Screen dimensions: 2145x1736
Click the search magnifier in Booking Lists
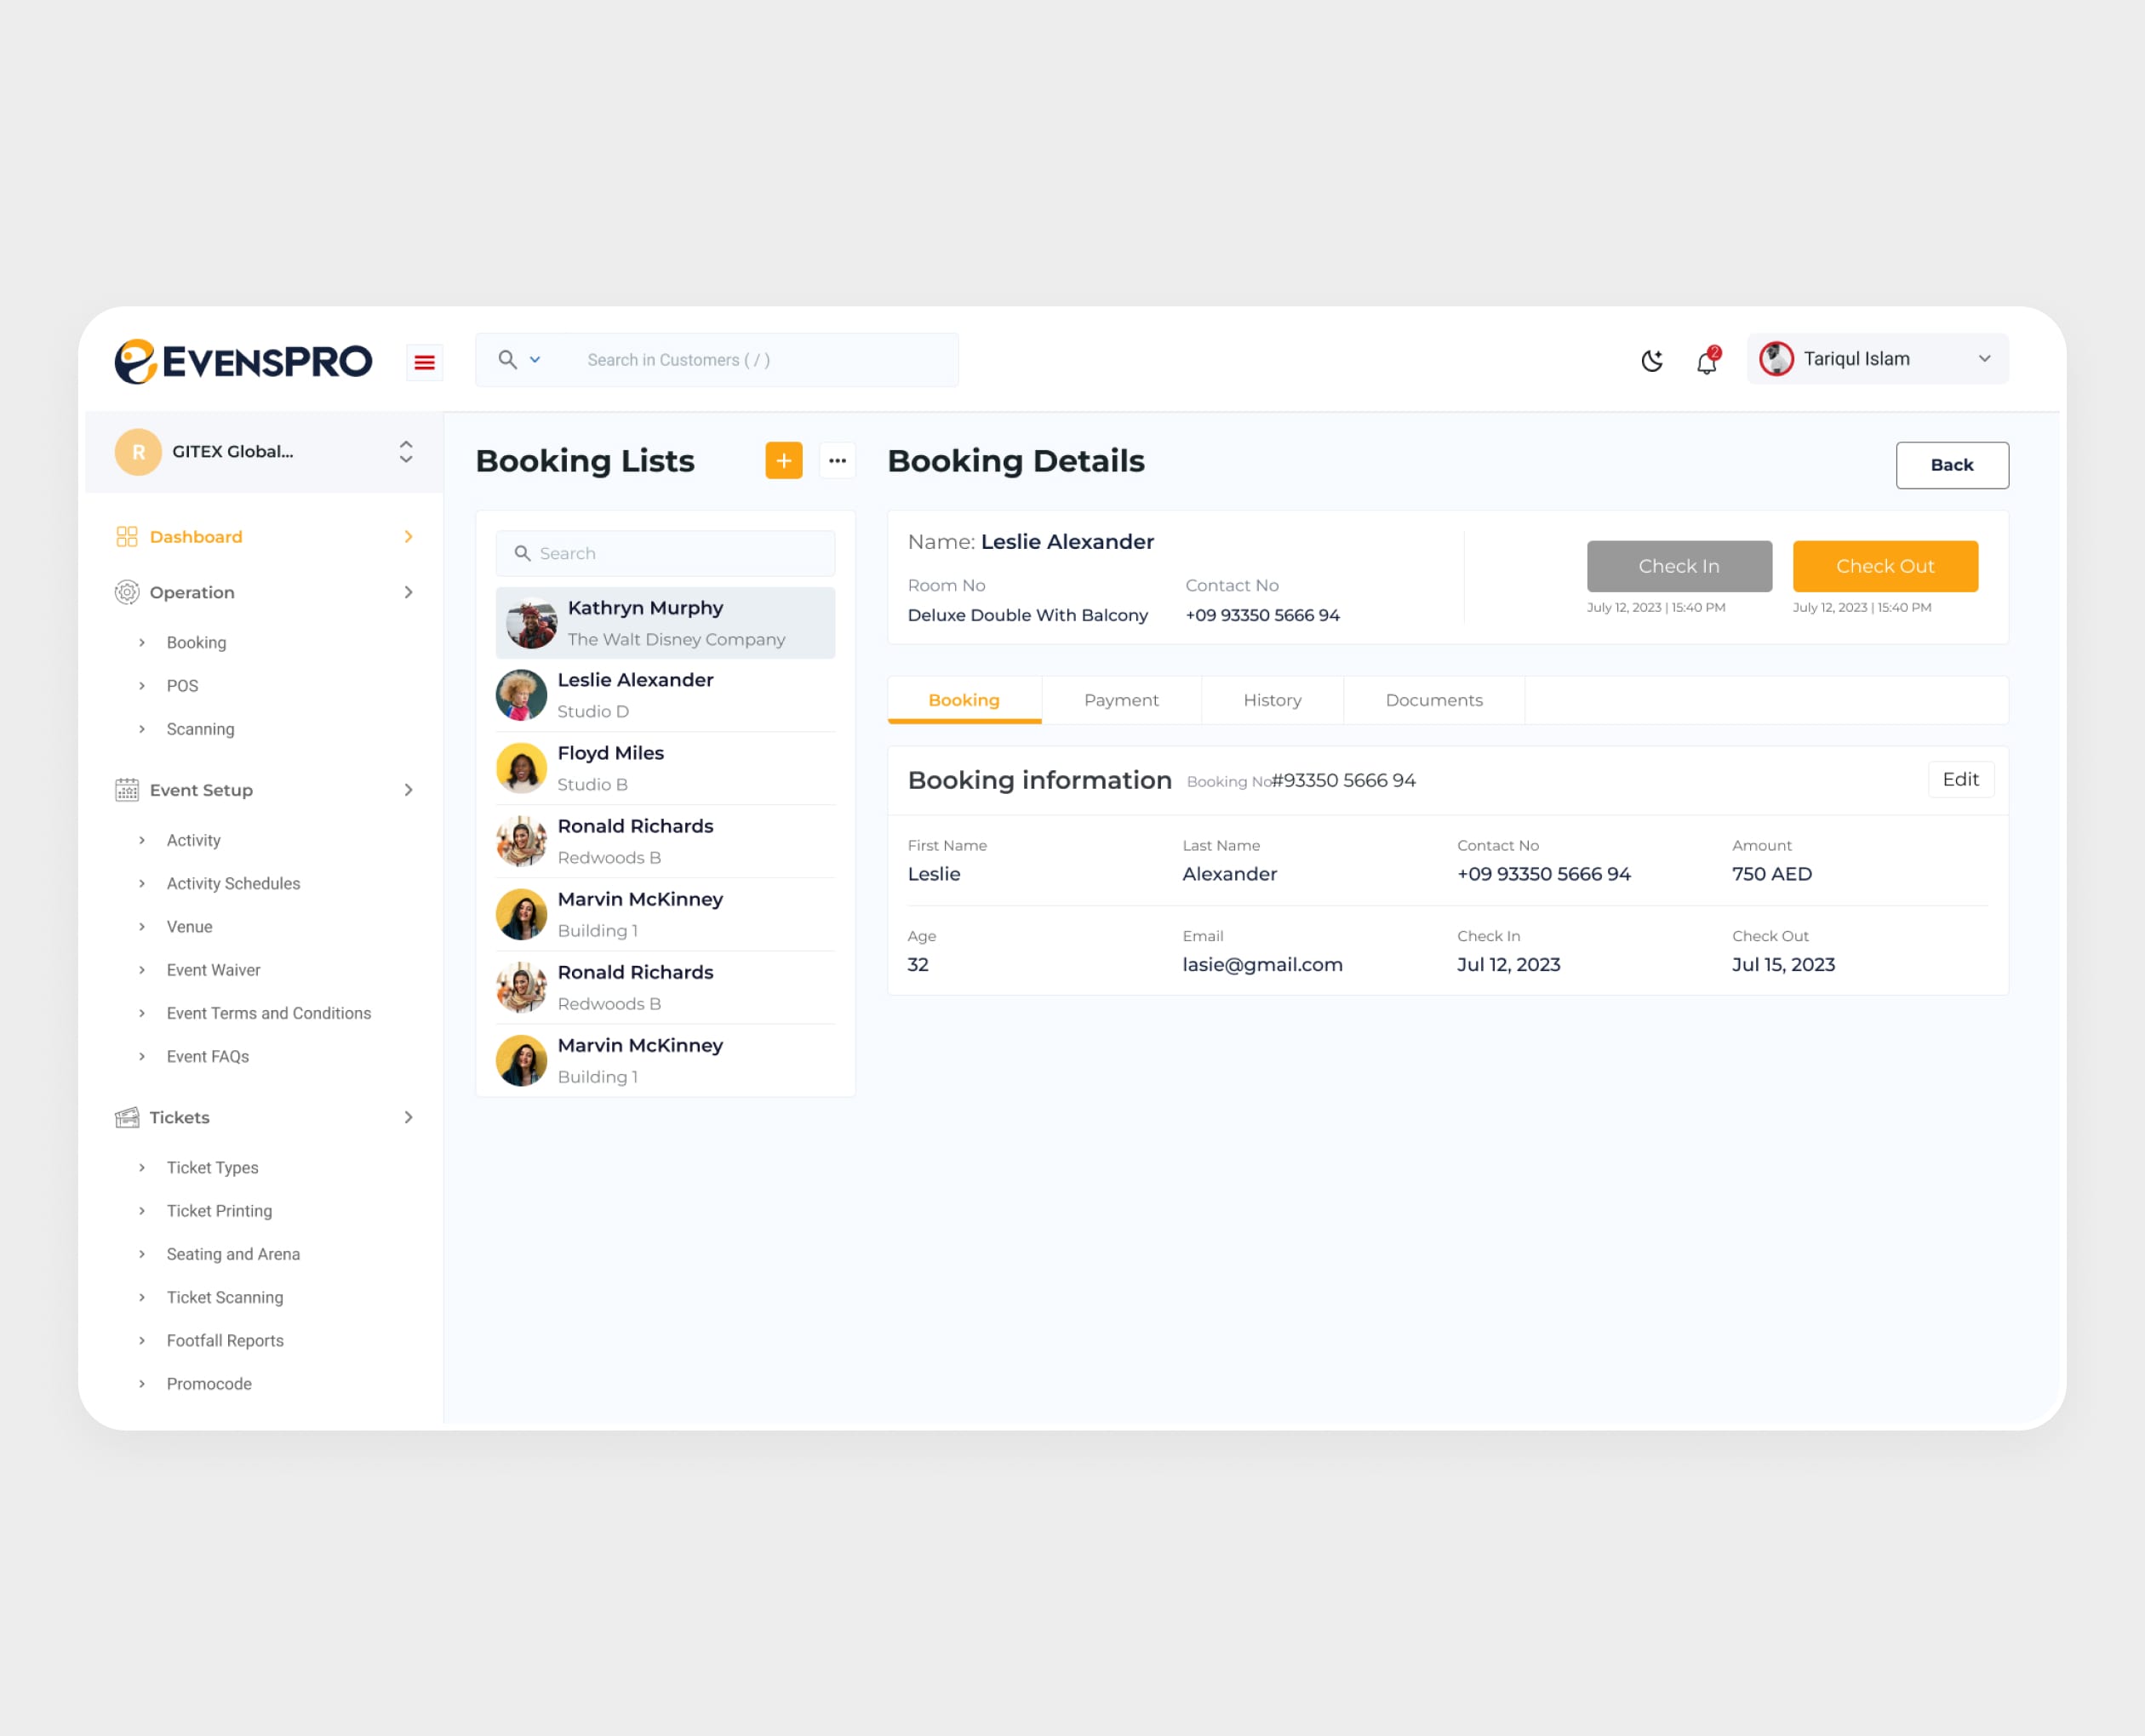[x=522, y=553]
